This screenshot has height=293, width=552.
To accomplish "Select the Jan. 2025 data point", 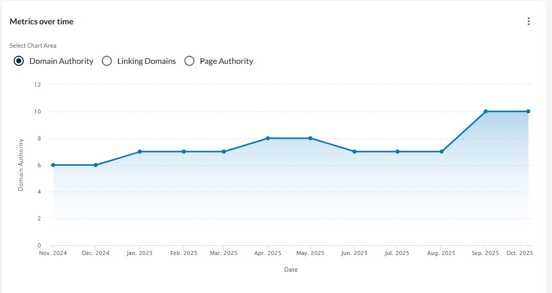I will 139,152.
